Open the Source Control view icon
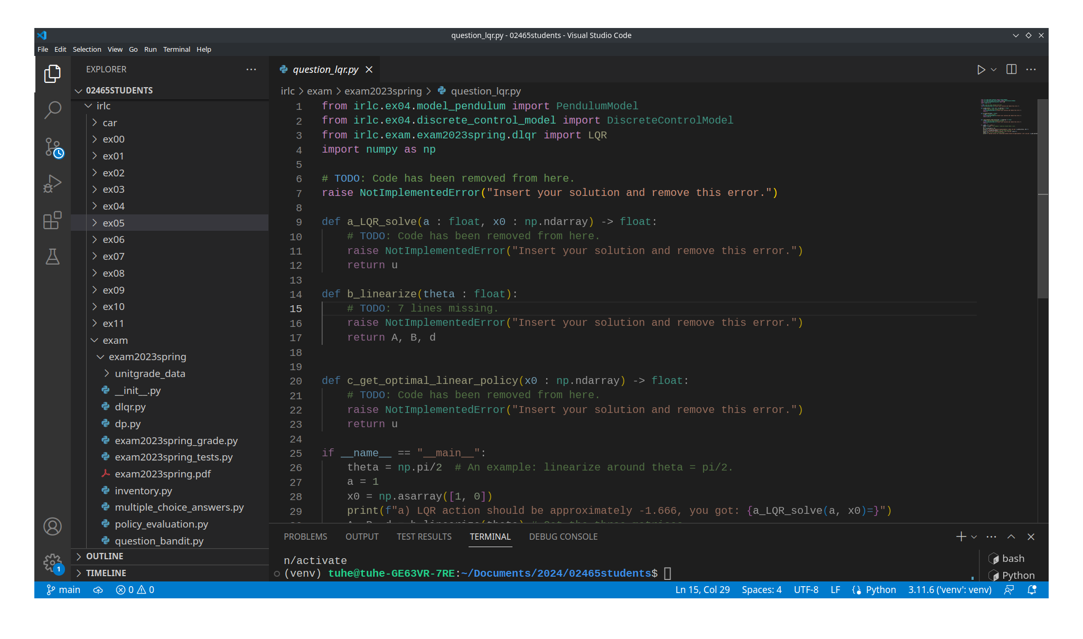1083x639 pixels. click(52, 147)
